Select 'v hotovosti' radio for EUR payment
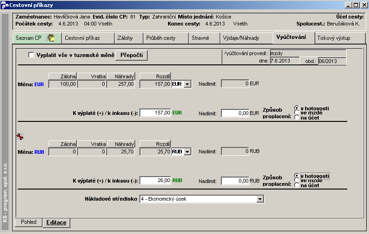The width and height of the screenshot is (369, 234). pos(296,108)
